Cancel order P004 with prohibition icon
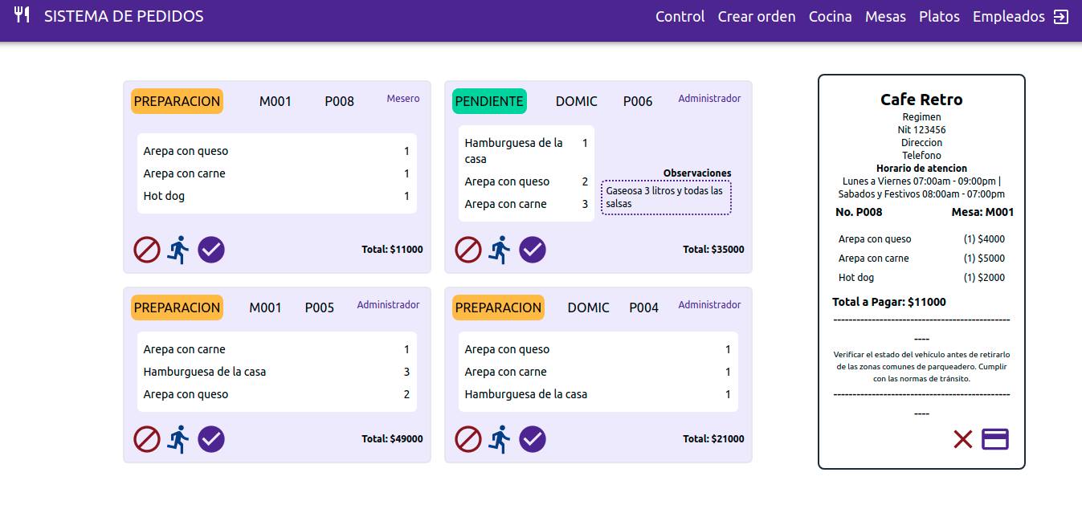 tap(468, 439)
